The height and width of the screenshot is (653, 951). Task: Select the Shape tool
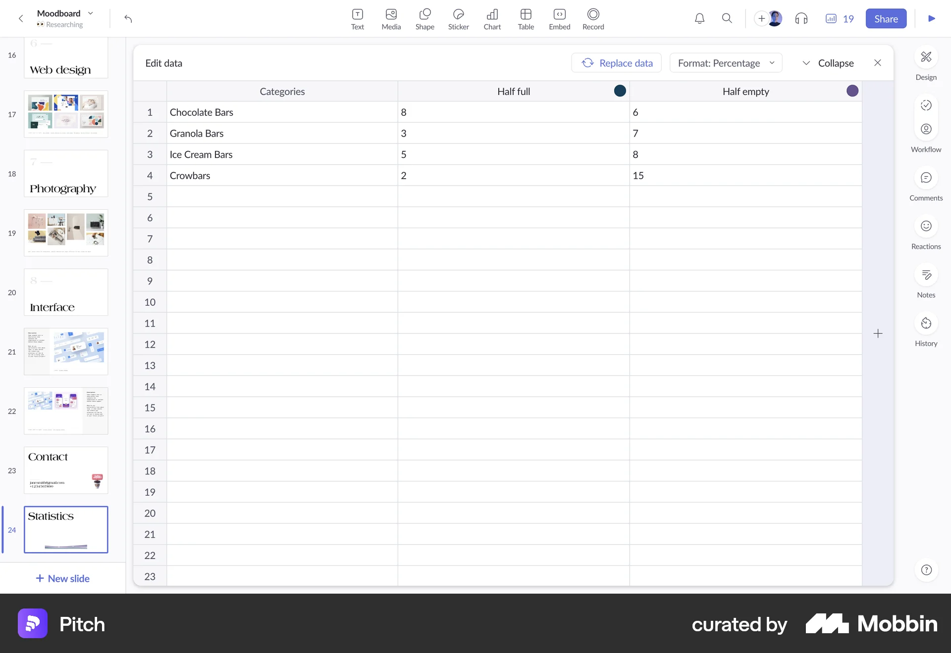(x=424, y=18)
